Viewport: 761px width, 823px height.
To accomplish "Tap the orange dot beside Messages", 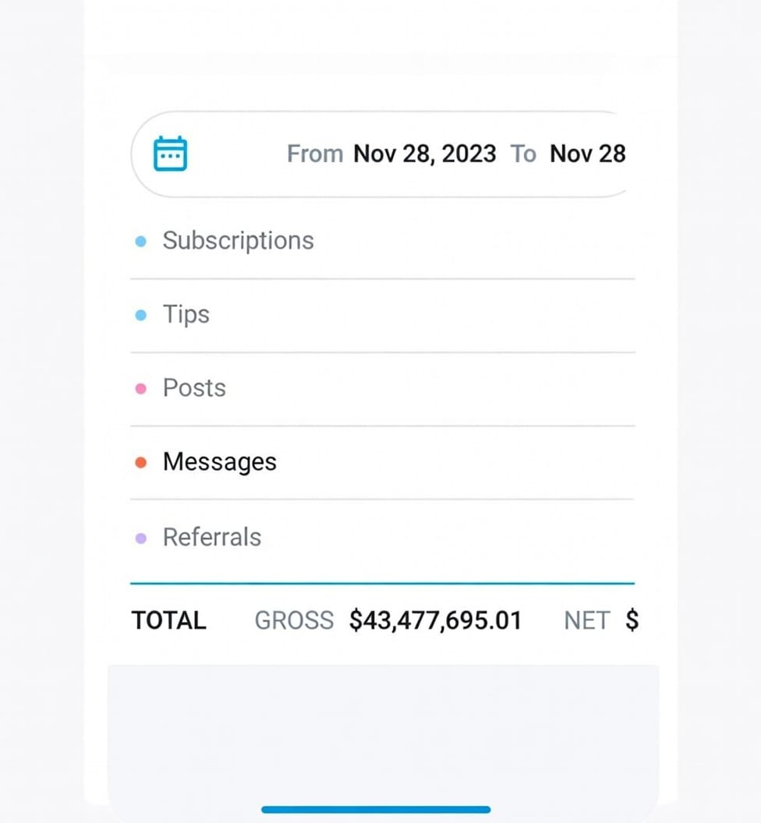I will pyautogui.click(x=141, y=463).
